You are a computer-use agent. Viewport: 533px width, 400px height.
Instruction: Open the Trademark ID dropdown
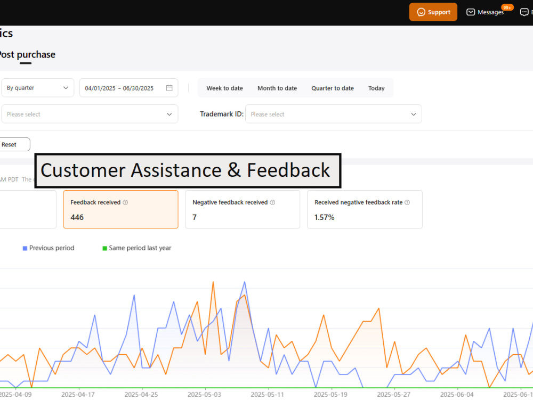pos(334,114)
